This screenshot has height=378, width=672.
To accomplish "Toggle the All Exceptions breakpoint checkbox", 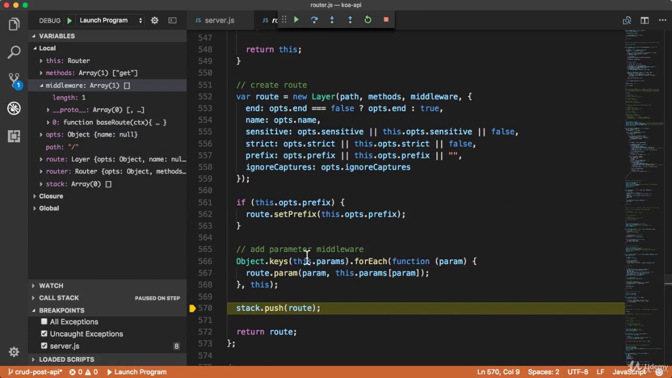I will point(44,322).
